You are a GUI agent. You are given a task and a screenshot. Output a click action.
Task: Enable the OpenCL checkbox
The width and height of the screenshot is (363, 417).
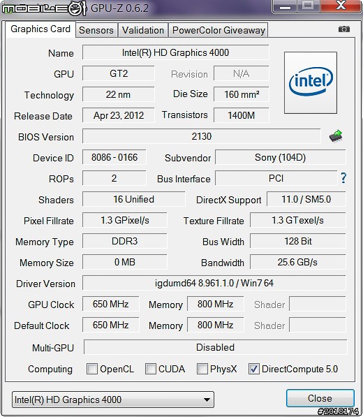[92, 369]
